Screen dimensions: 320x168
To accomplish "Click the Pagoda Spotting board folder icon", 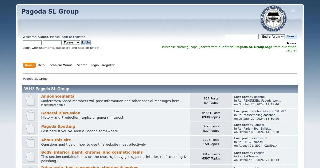I will click(x=30, y=129).
